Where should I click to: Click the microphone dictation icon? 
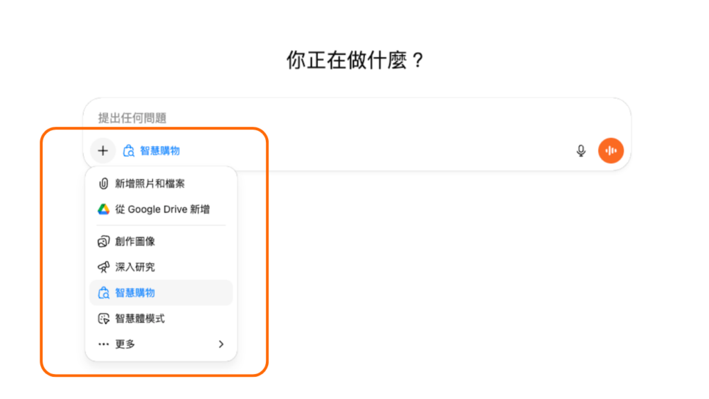(x=581, y=150)
